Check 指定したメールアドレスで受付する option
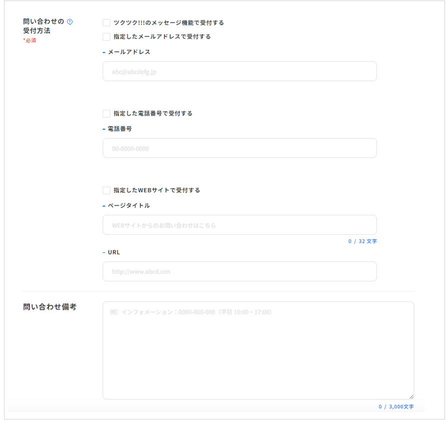Screen dimensions: 447x421 [x=106, y=37]
